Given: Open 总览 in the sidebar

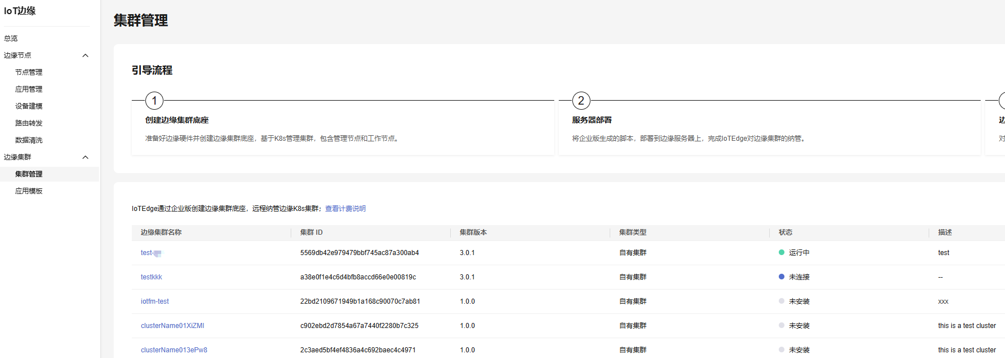Looking at the screenshot, I should coord(11,38).
